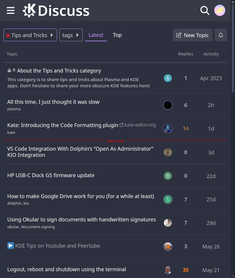
Task: Click the green 'B' avatar
Action: click(168, 176)
